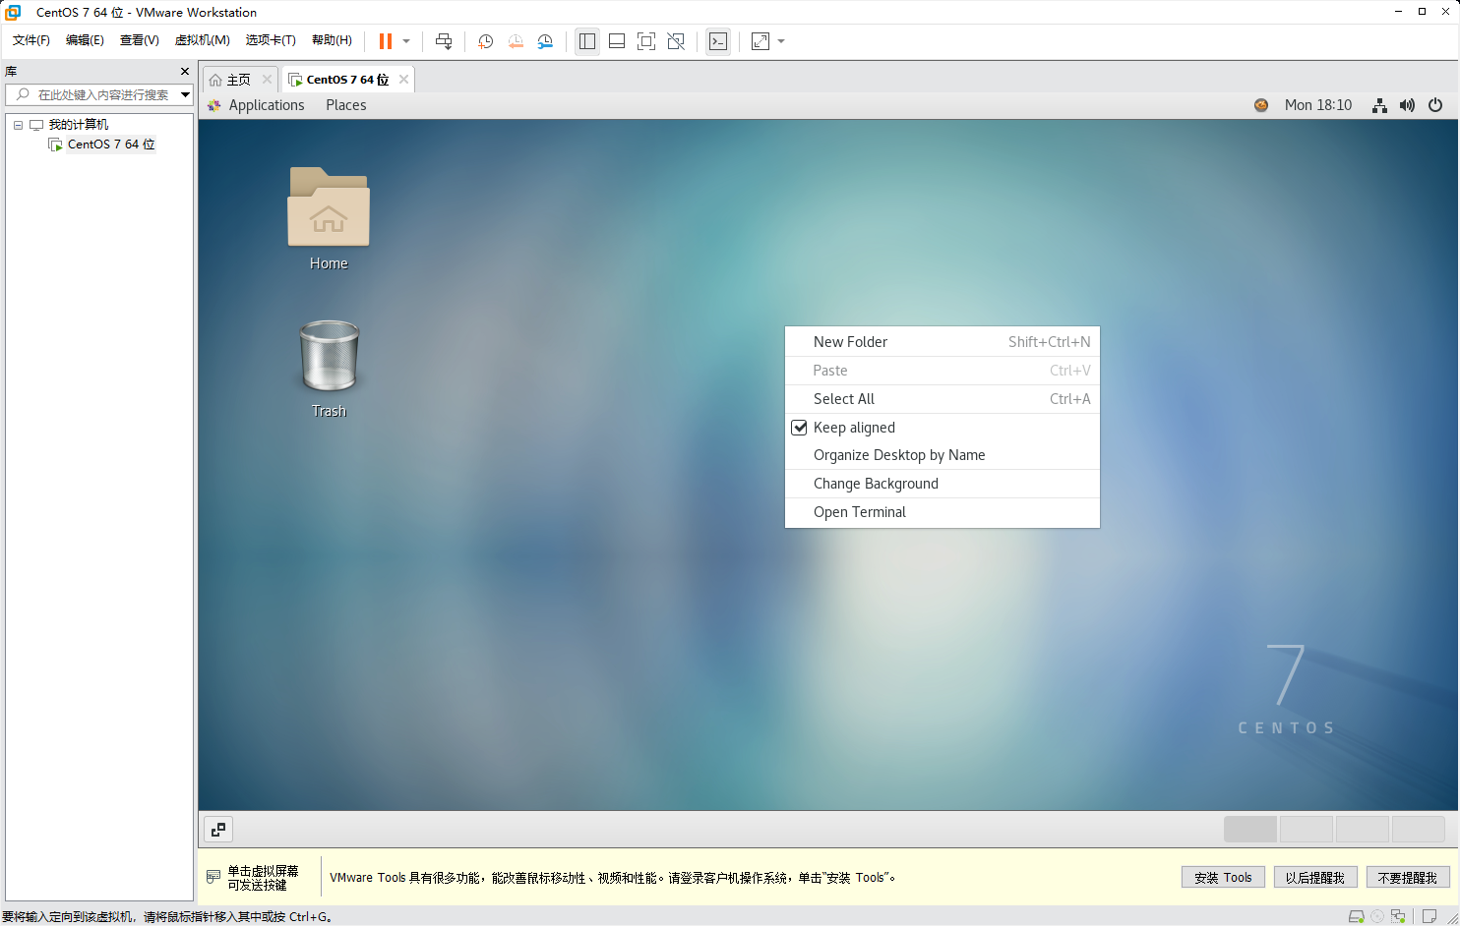Enter full screen mode via toolbar icon
The width and height of the screenshot is (1460, 926).
coord(646,41)
